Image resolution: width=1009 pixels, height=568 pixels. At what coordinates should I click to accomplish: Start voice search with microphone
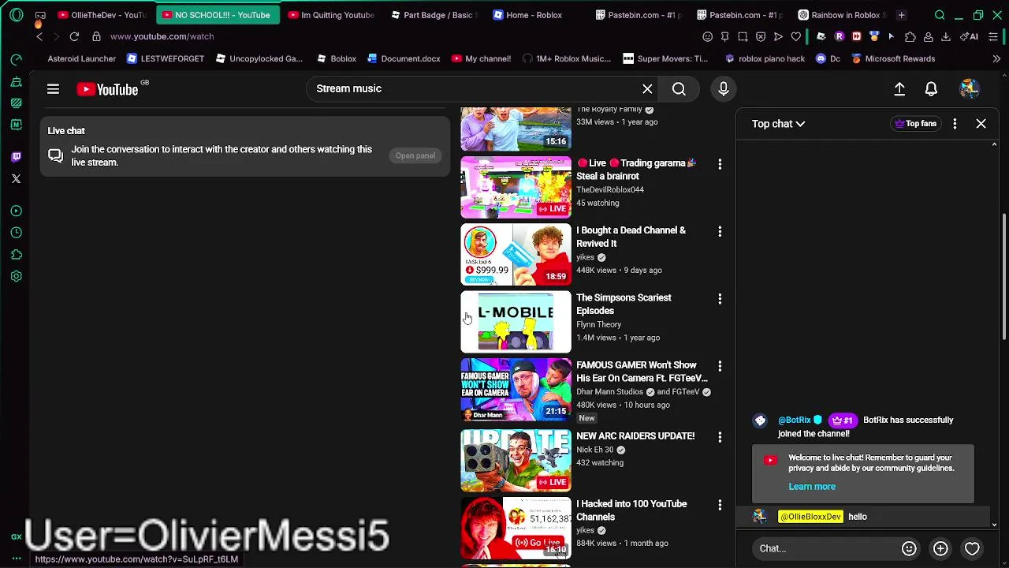pyautogui.click(x=724, y=89)
